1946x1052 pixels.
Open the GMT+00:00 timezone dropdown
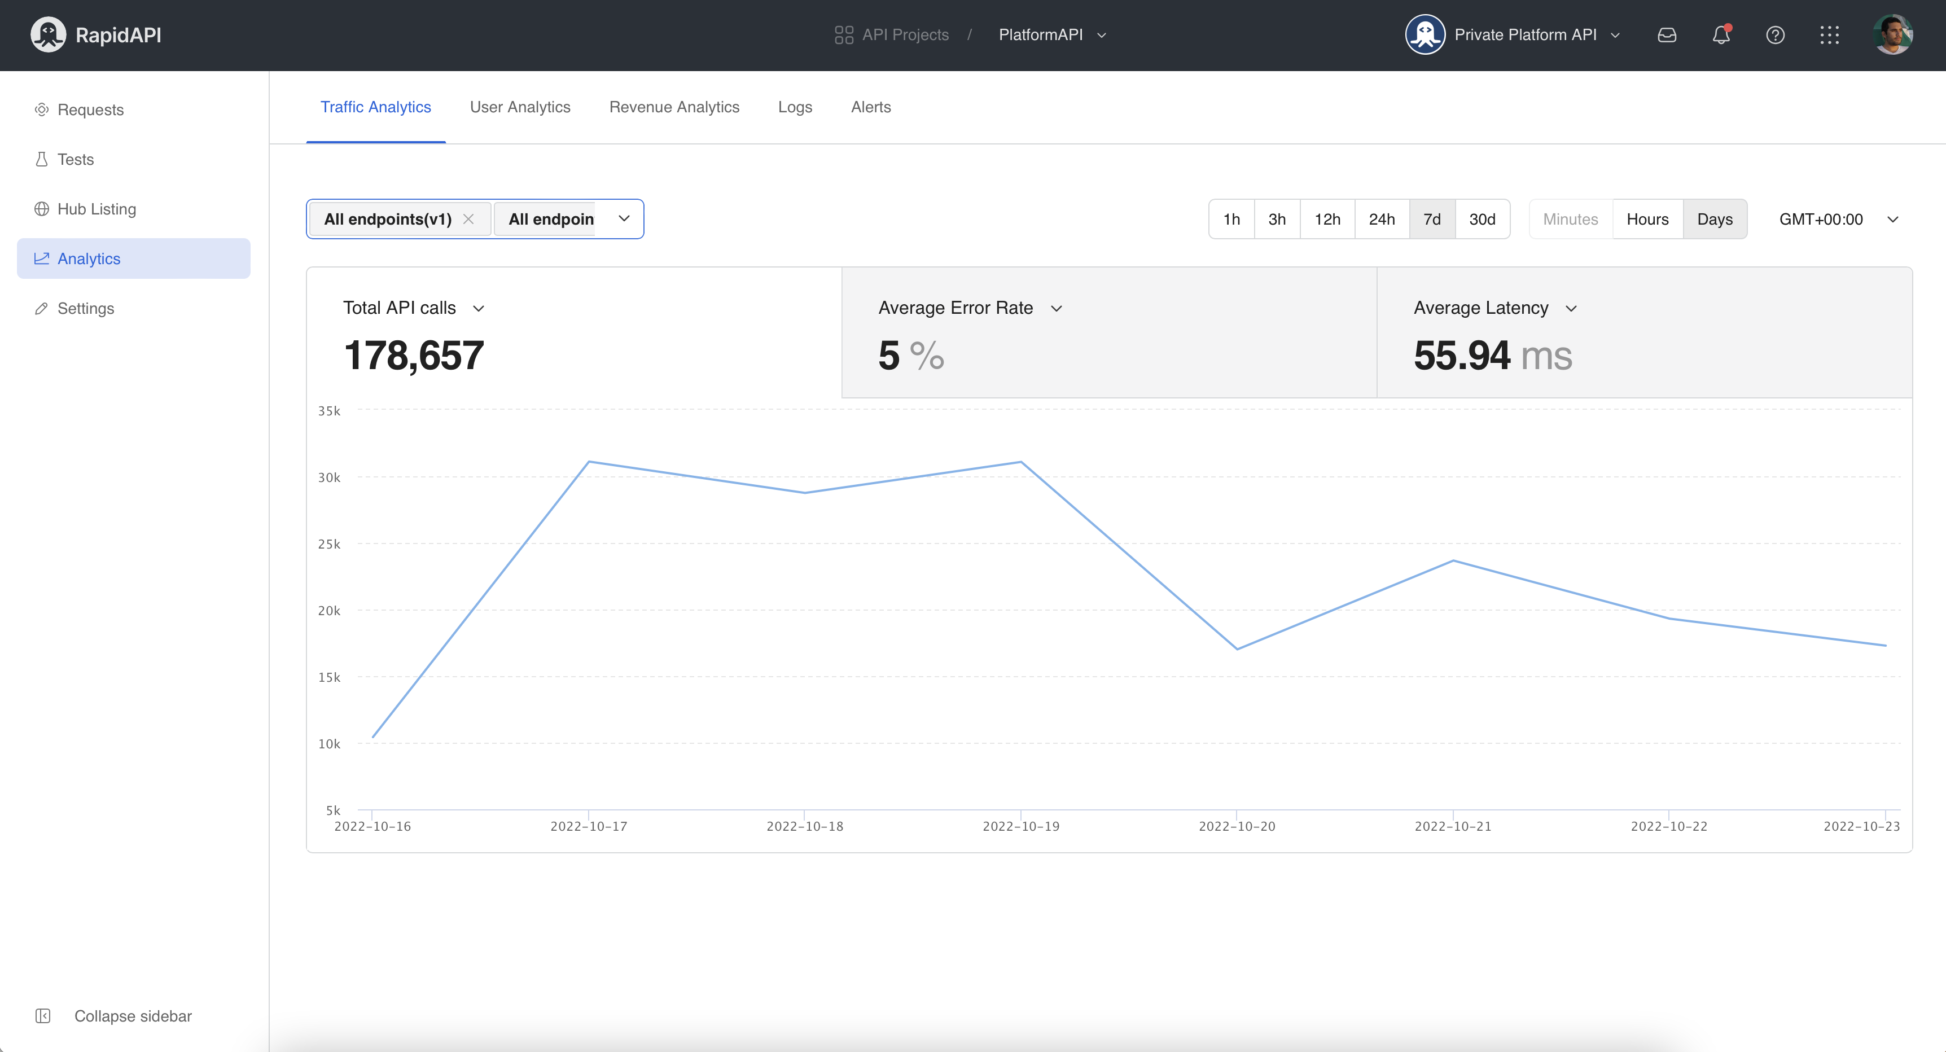point(1839,219)
